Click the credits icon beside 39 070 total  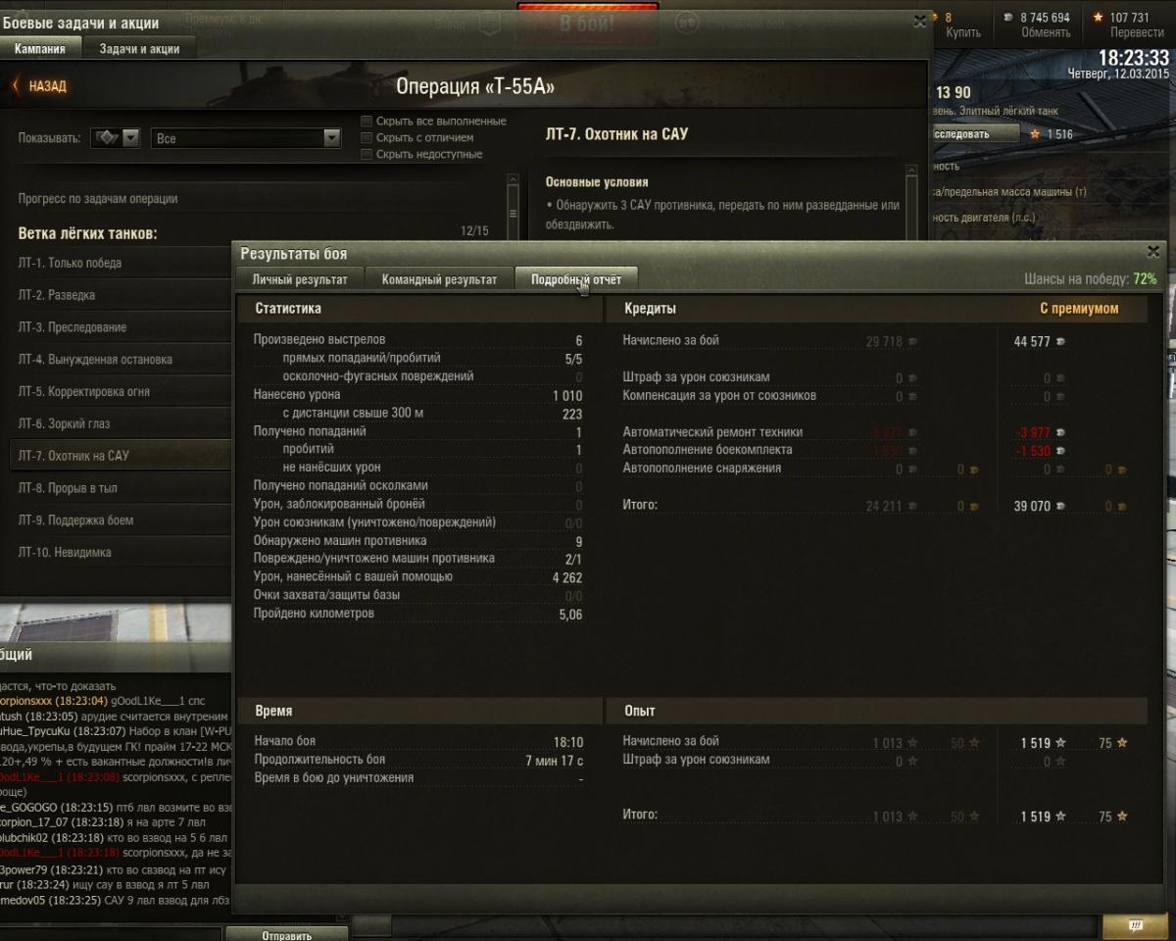(x=1060, y=507)
